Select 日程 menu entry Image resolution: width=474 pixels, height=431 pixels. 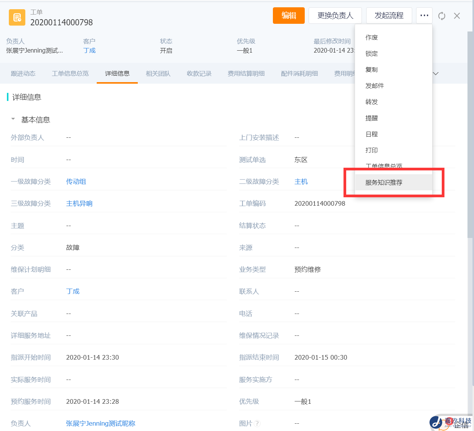coord(393,134)
